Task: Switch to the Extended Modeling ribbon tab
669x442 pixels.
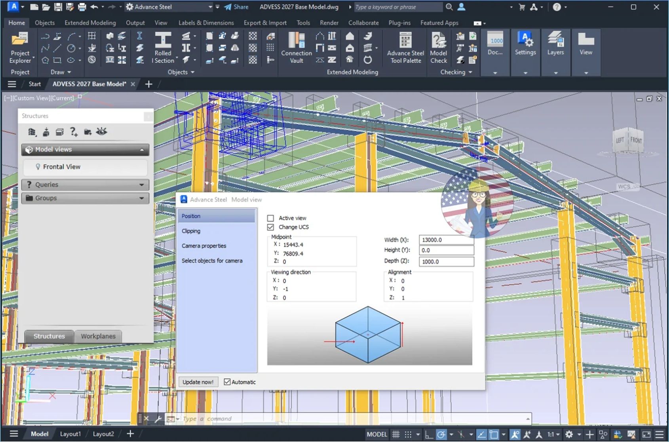Action: coord(90,23)
